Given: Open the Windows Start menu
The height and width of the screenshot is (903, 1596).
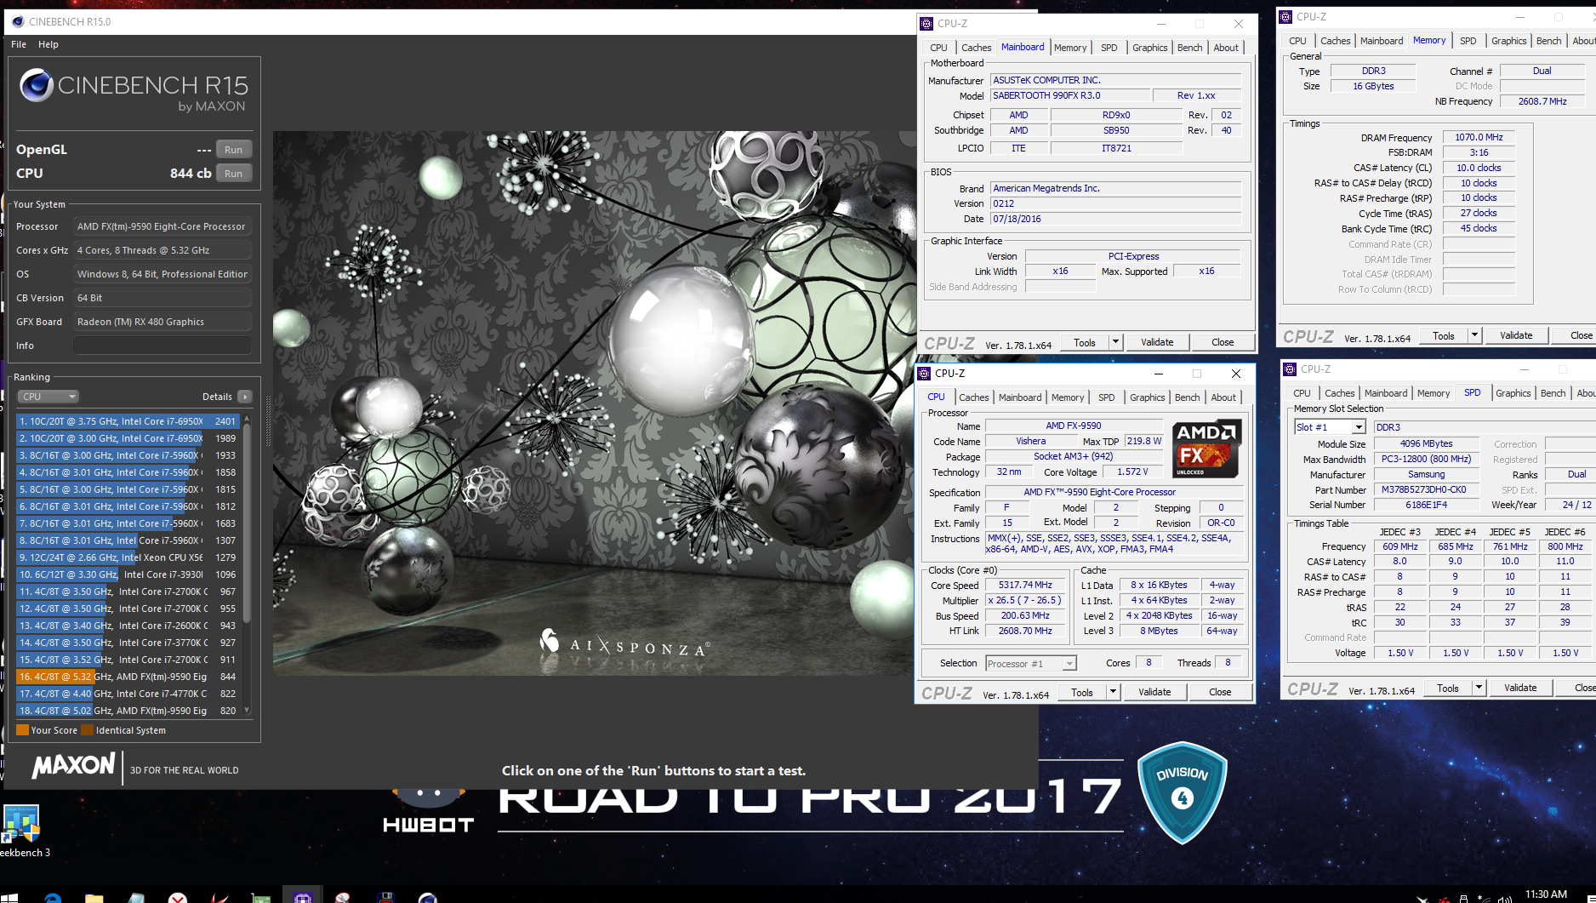Looking at the screenshot, I should click(x=10, y=897).
